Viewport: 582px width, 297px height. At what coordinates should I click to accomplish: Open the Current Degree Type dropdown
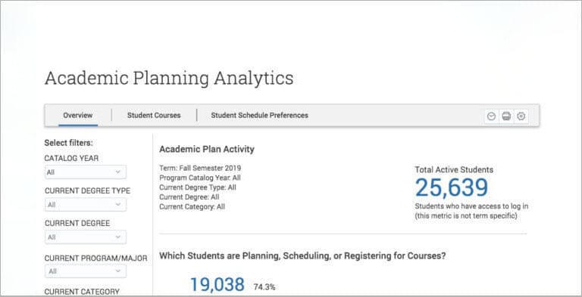86,204
